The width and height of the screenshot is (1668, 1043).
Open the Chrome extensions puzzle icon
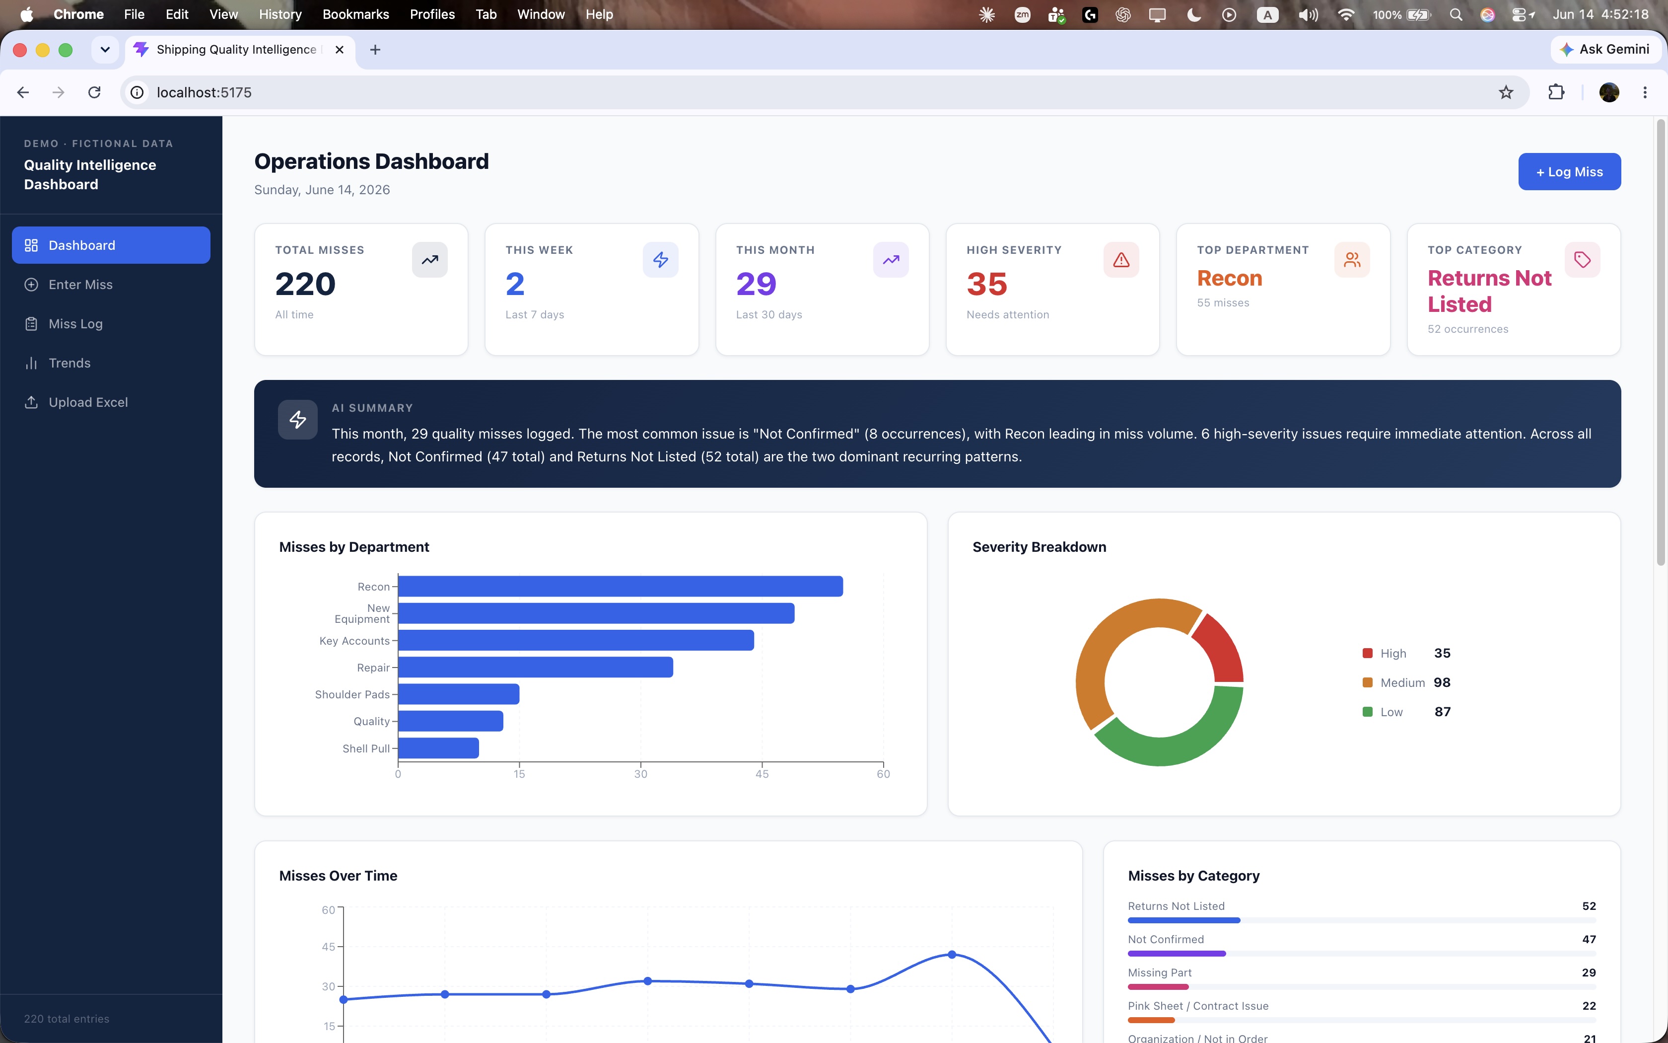pos(1556,92)
